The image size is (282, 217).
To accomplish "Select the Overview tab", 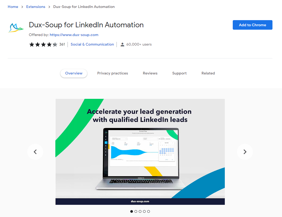I will coord(74,73).
